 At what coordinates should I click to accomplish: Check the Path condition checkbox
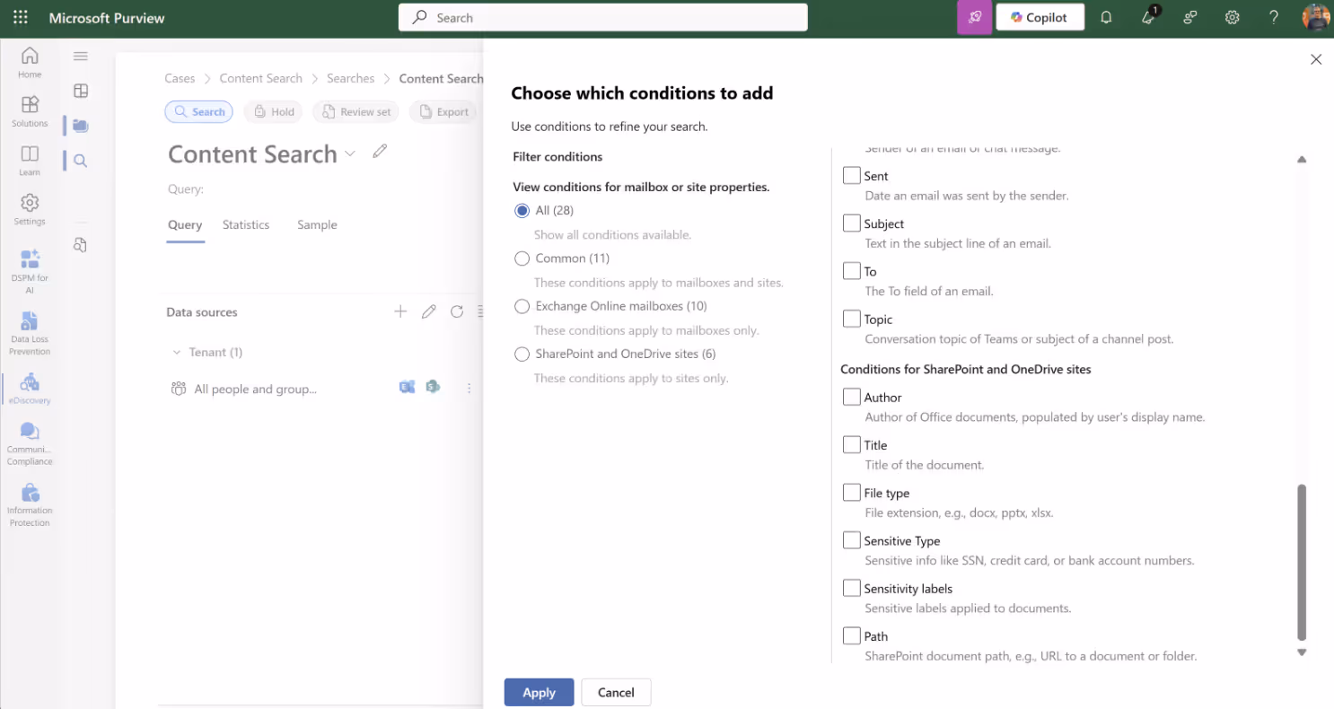pyautogui.click(x=852, y=635)
